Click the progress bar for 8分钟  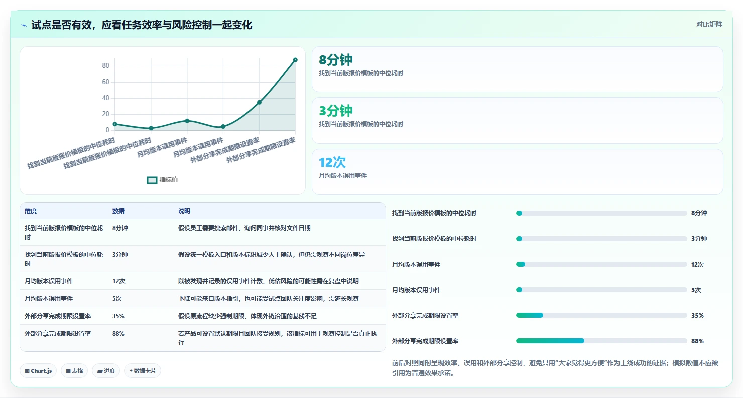[601, 213]
